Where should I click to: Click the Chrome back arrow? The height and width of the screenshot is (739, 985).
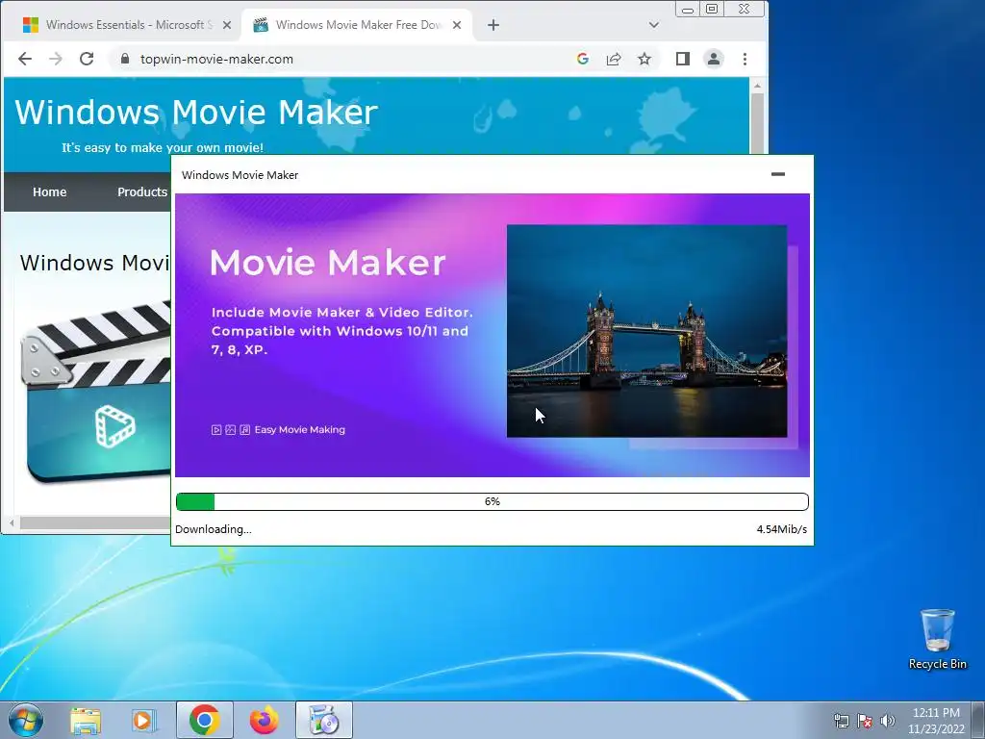point(25,59)
